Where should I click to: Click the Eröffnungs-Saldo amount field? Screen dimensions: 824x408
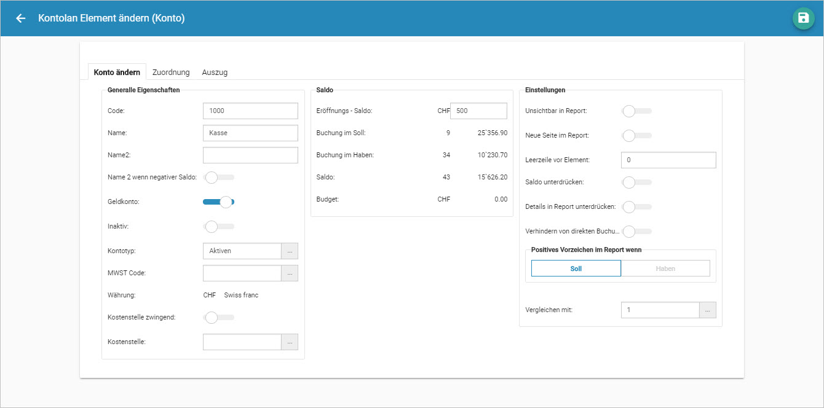(x=478, y=111)
